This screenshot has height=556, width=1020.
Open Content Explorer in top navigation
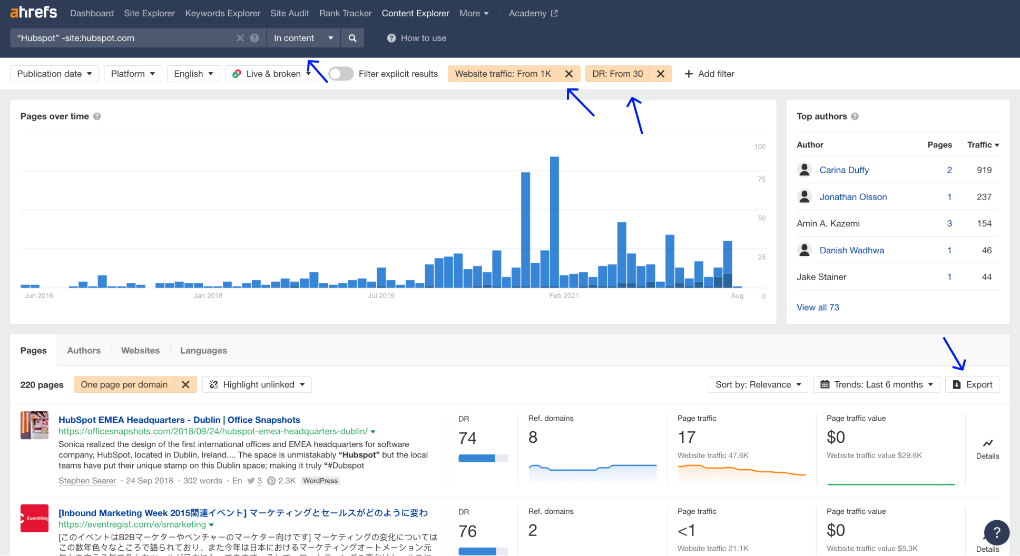coord(416,13)
